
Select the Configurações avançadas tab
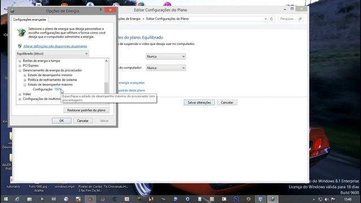point(30,20)
